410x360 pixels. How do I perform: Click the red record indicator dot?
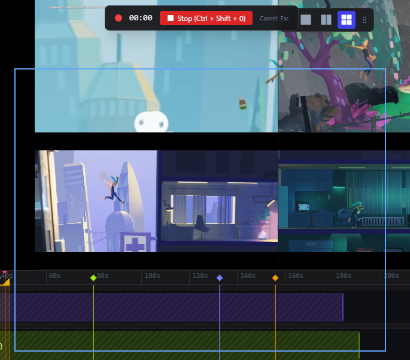coord(119,18)
